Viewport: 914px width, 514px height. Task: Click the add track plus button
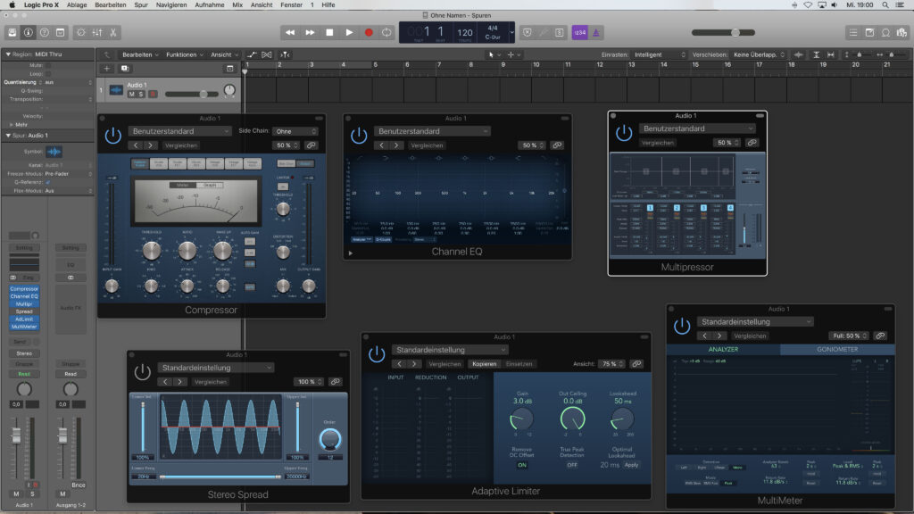[107, 68]
